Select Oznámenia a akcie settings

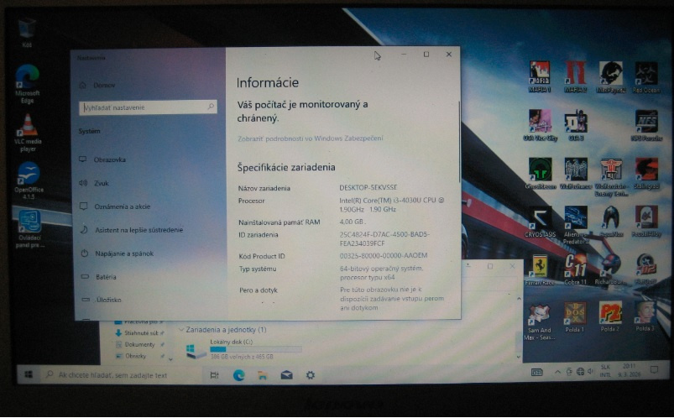[x=122, y=206]
